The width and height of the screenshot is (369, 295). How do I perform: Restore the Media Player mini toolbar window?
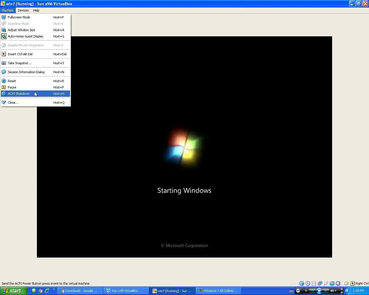[x=342, y=292]
